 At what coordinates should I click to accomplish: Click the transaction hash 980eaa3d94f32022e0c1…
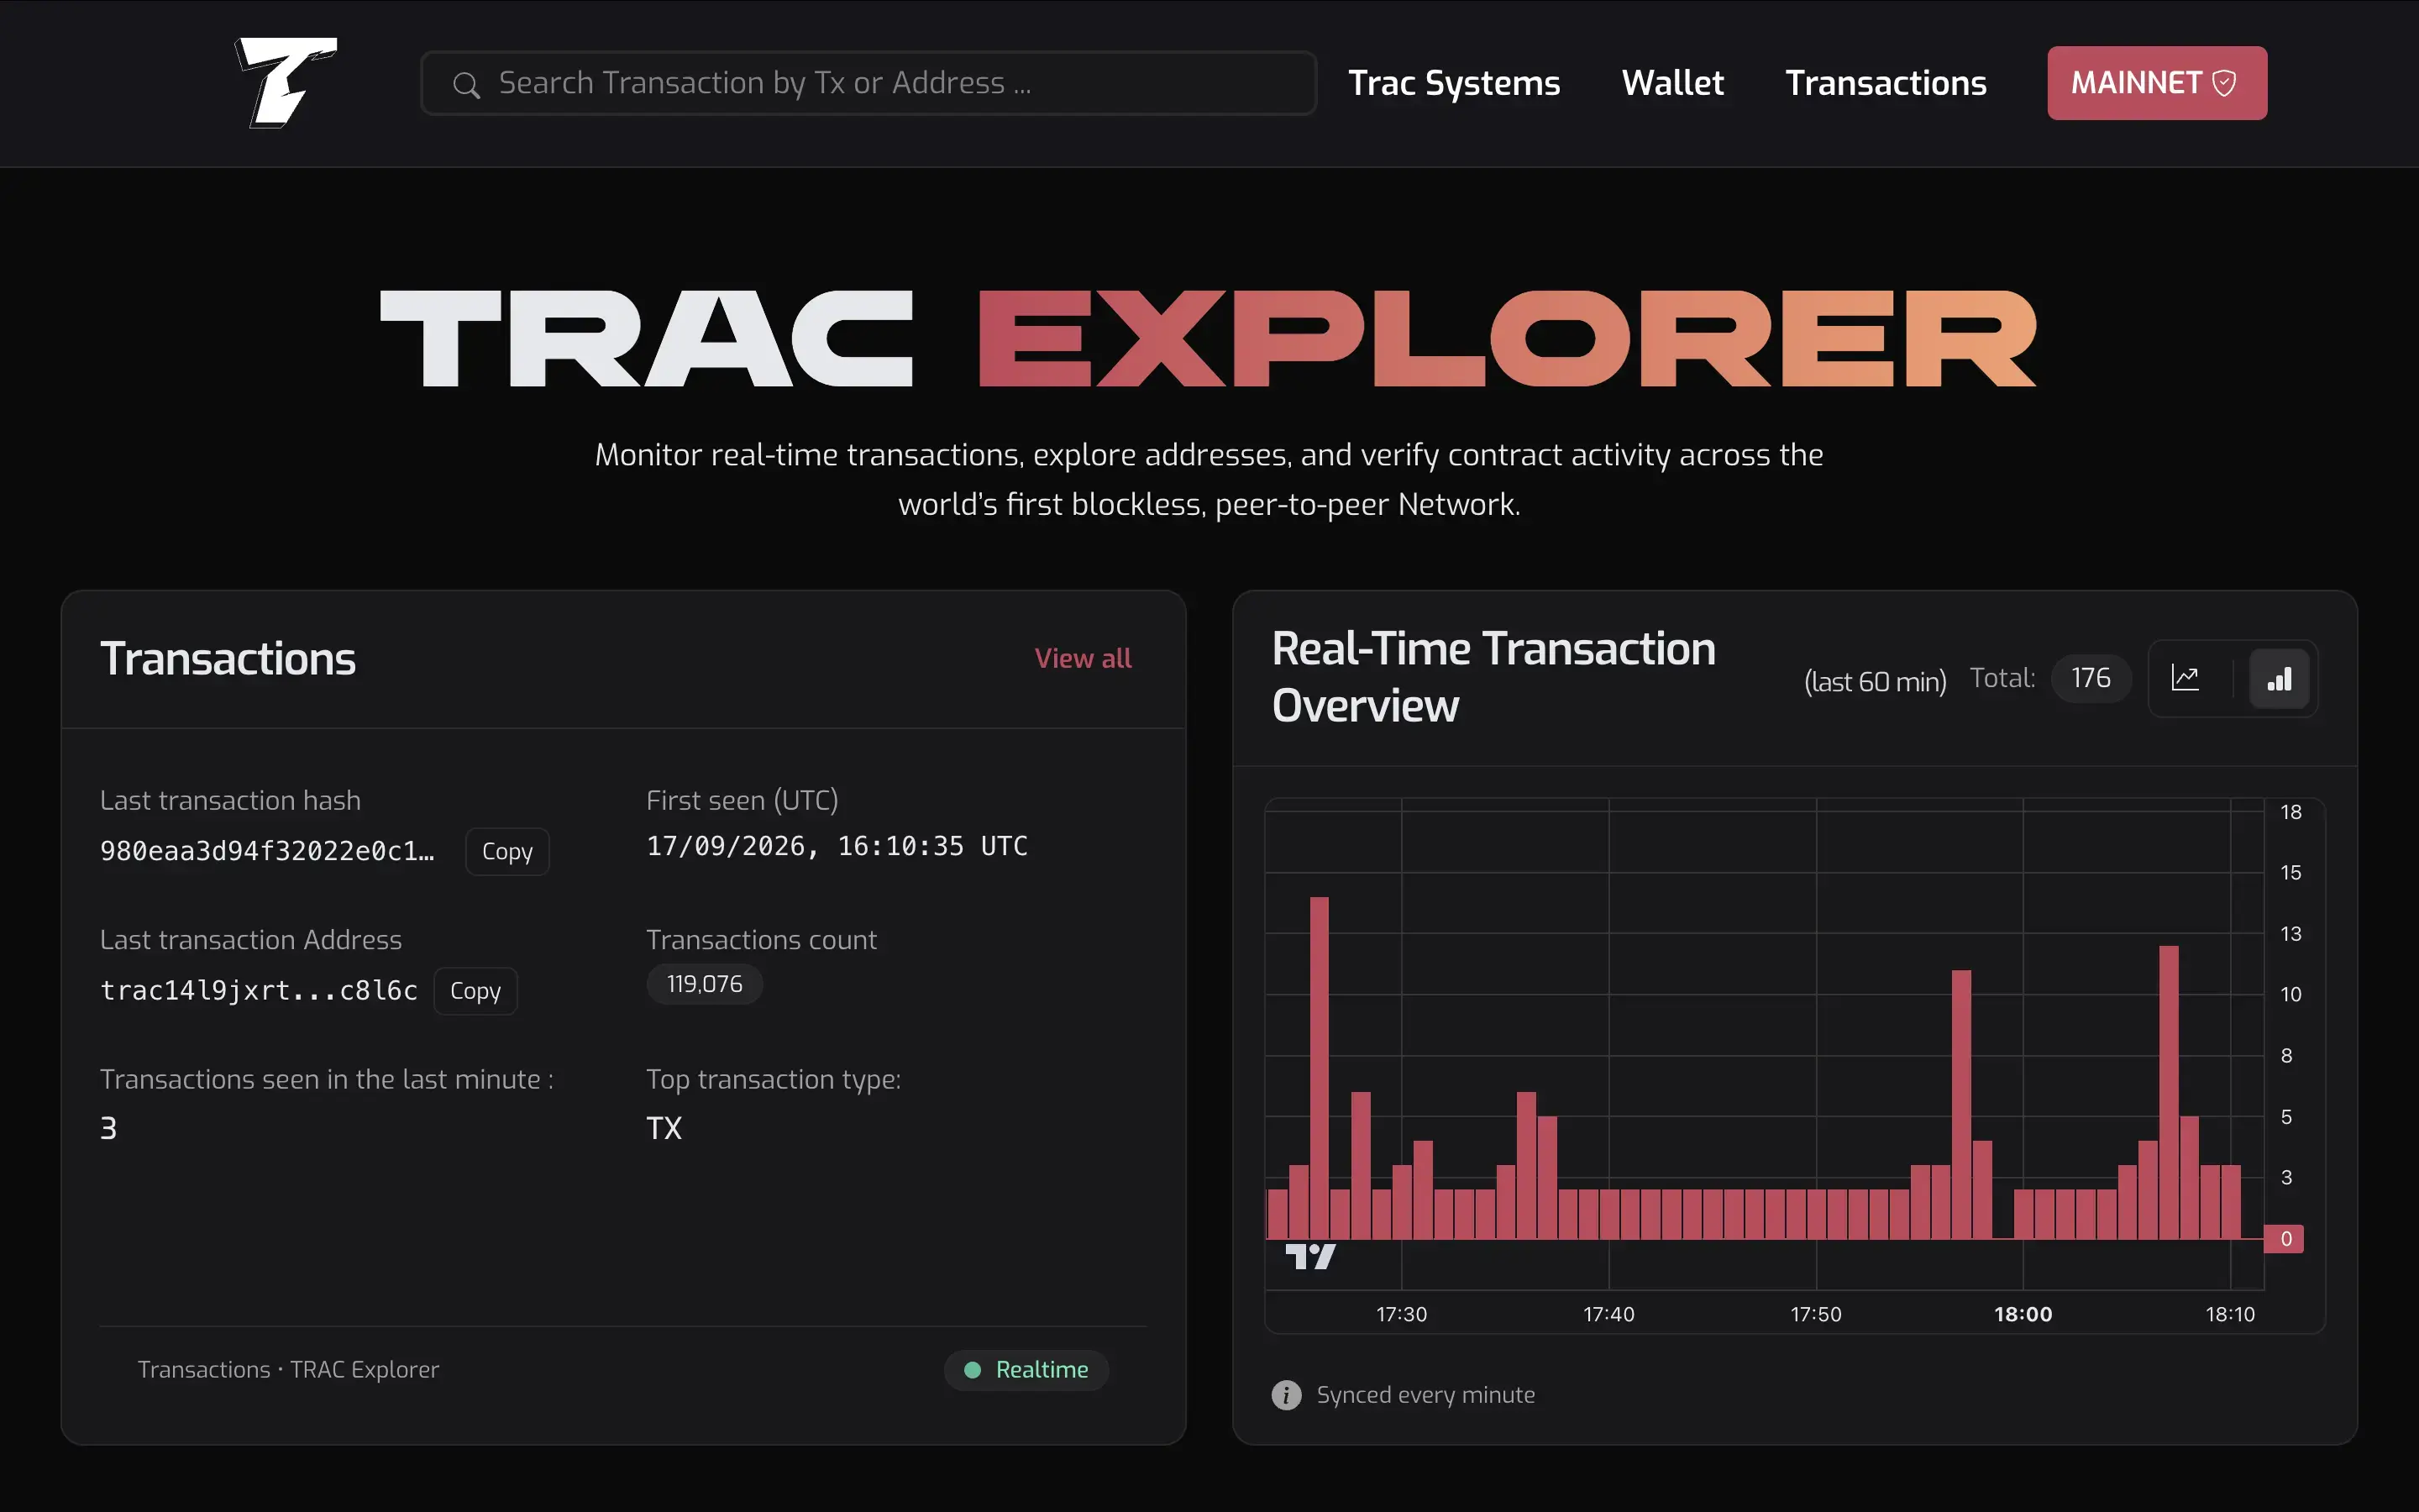[267, 851]
